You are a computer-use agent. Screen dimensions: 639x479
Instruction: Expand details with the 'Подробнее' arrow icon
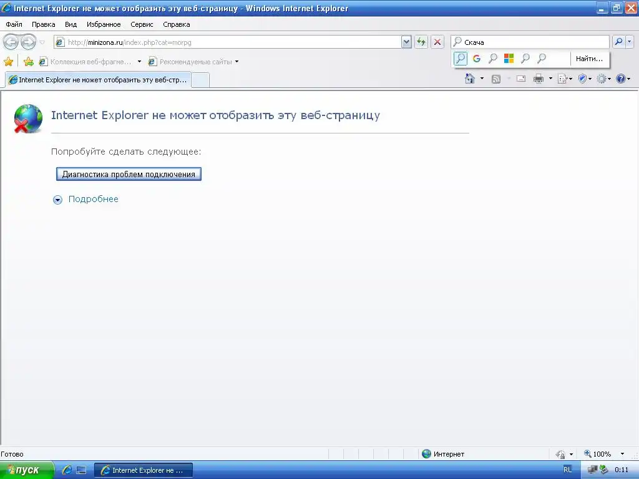(x=58, y=200)
